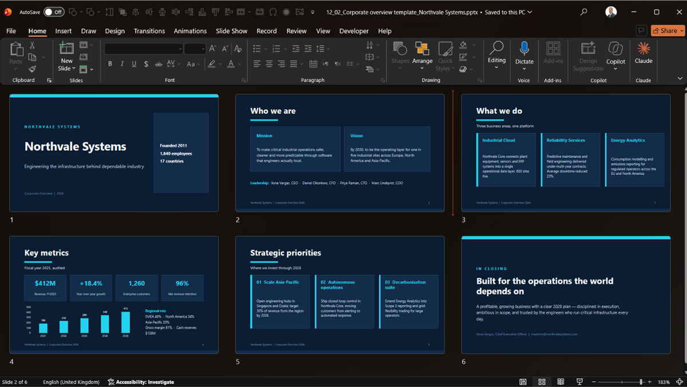Screen dimensions: 687x387
Task: Open the Character Spacing dropdown
Action: click(174, 64)
